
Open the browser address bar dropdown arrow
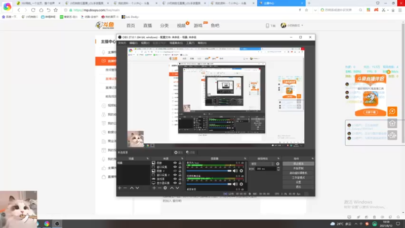pyautogui.click(x=315, y=10)
